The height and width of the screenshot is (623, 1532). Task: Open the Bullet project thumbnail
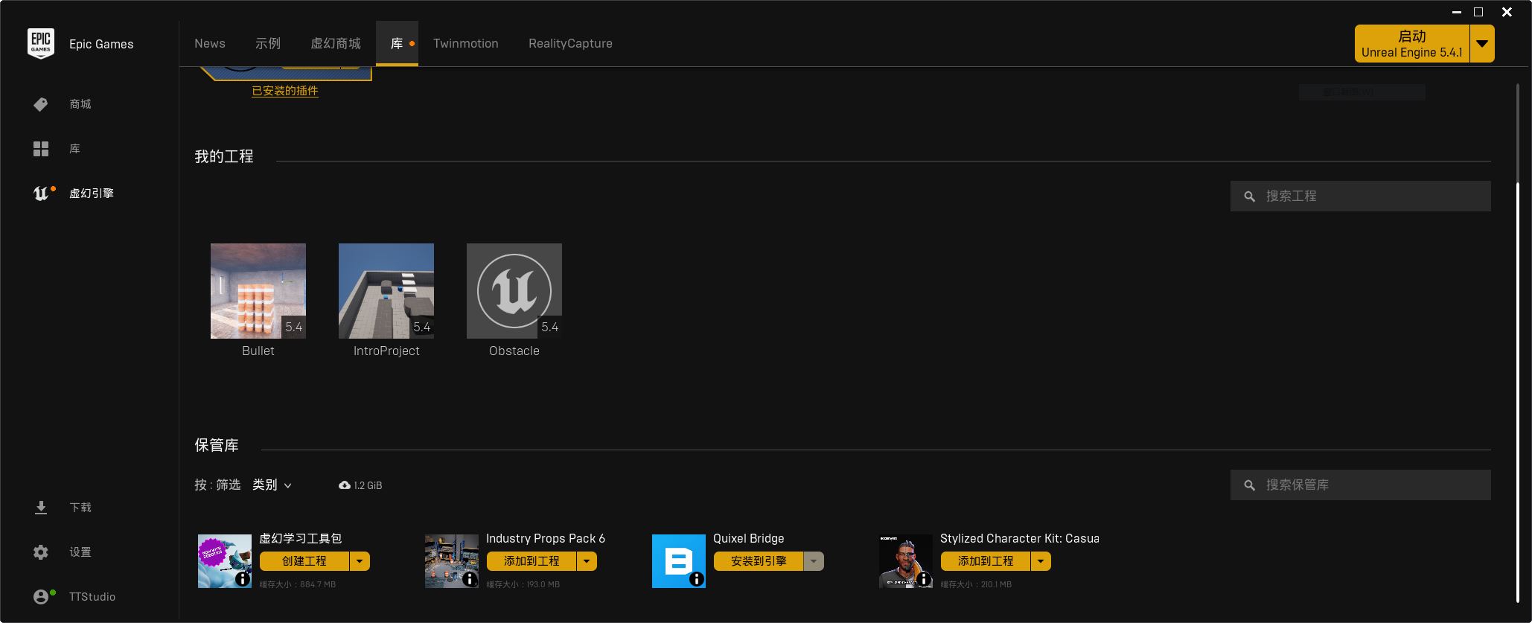(258, 291)
